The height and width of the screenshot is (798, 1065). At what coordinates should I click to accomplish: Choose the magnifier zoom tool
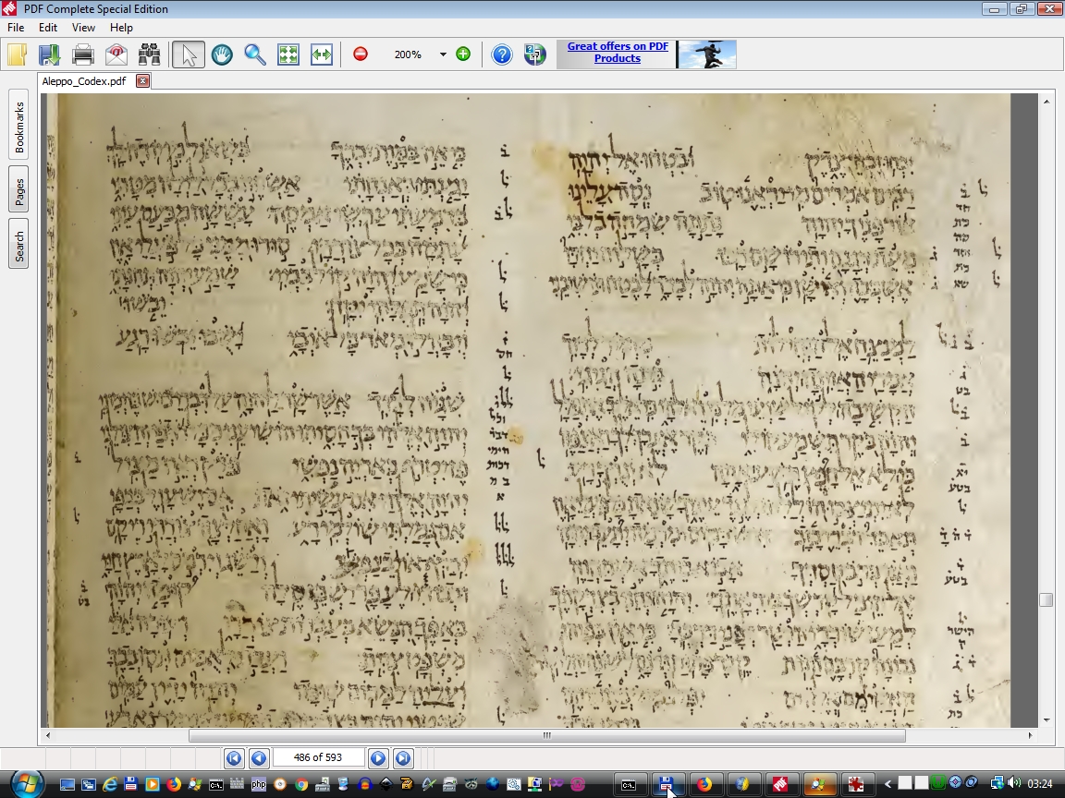tap(255, 54)
